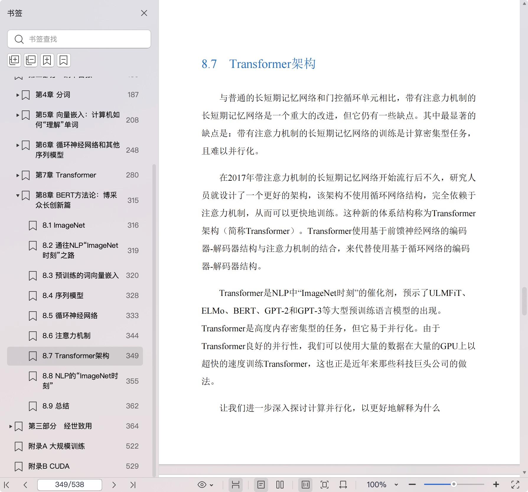Expand 第7章 Transformer chapter
Screen dimensions: 528x492
point(18,175)
